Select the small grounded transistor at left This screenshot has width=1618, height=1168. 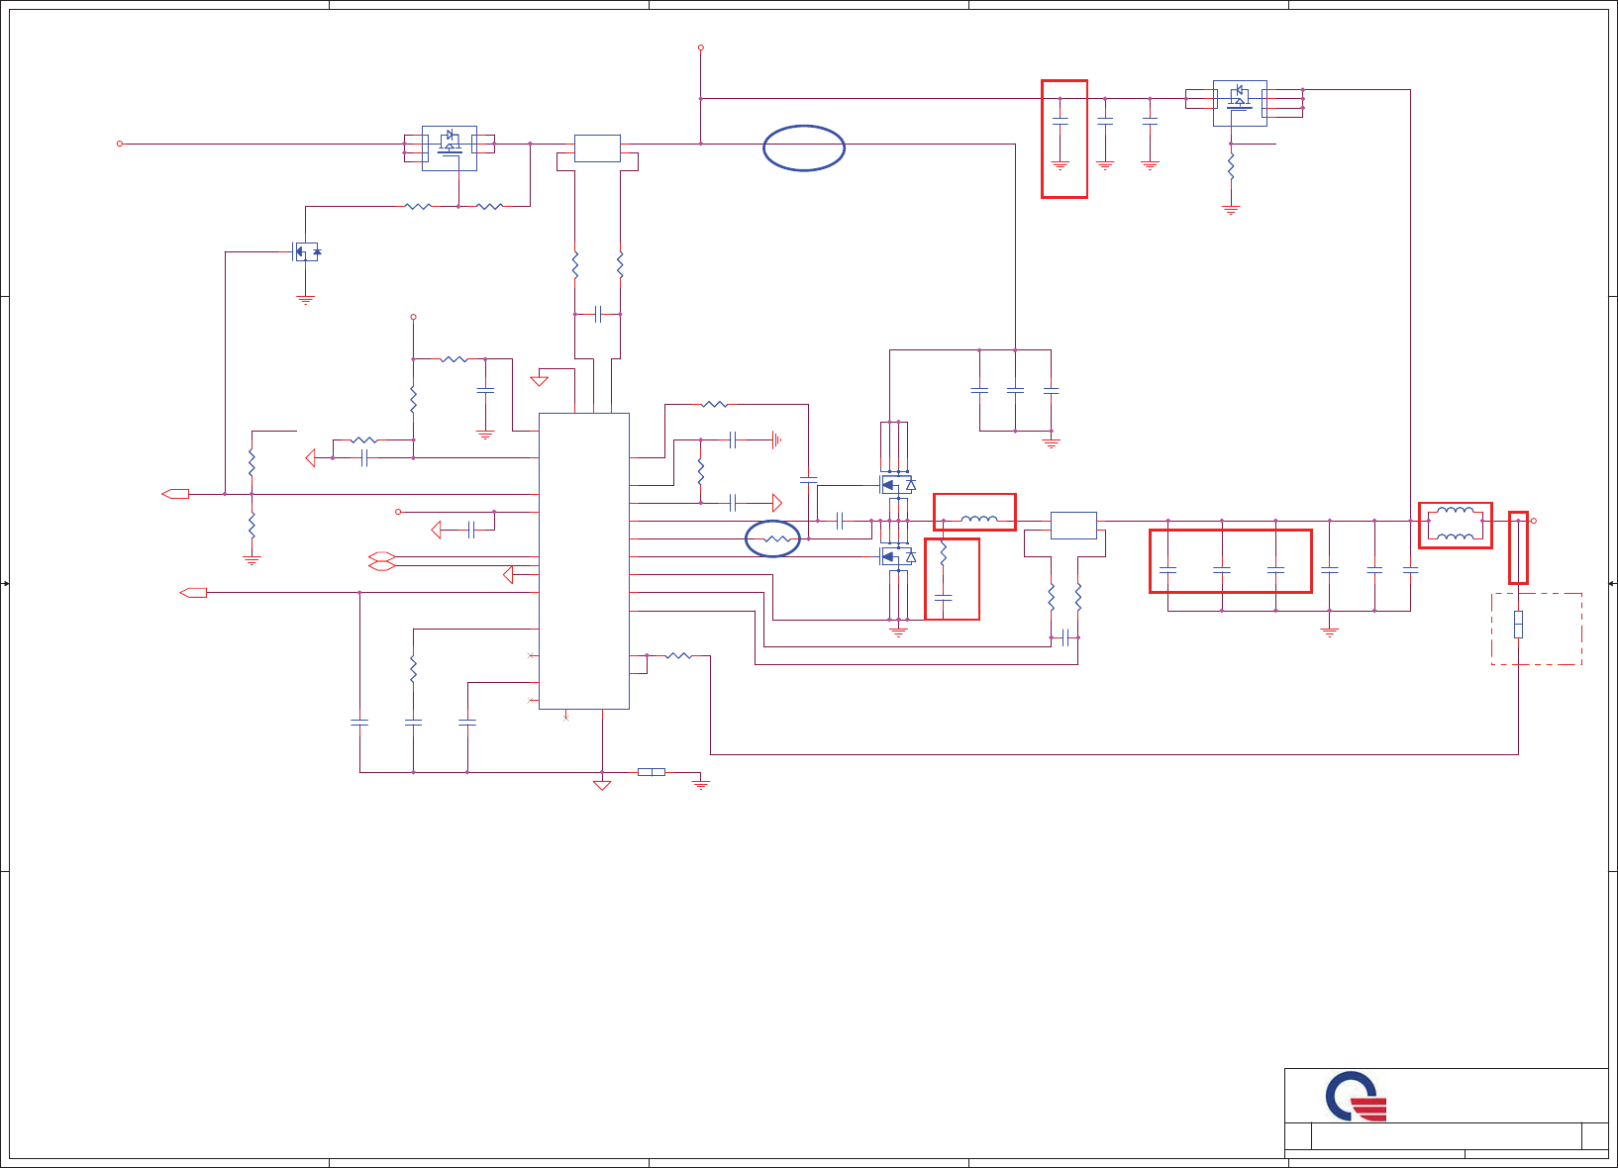(307, 251)
